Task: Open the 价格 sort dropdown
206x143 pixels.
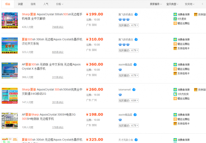Action: click(60, 4)
